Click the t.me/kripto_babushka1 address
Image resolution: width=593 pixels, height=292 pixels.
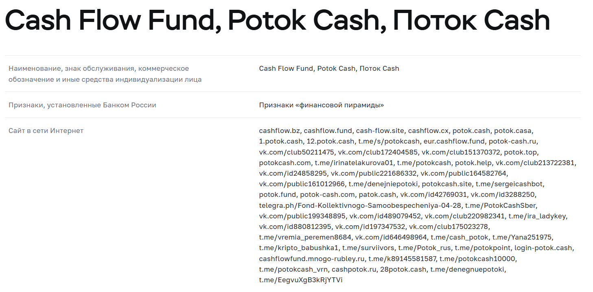pos(299,248)
